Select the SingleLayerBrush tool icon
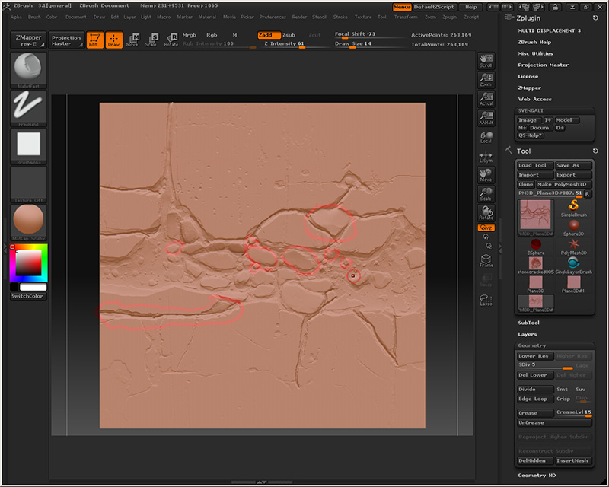Viewport: 609px width, 487px height. click(x=574, y=266)
